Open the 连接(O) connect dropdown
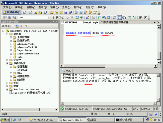This screenshot has width=163, height=123. click(7, 26)
